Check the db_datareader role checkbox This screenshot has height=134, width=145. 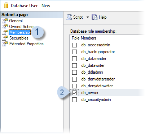click(74, 59)
